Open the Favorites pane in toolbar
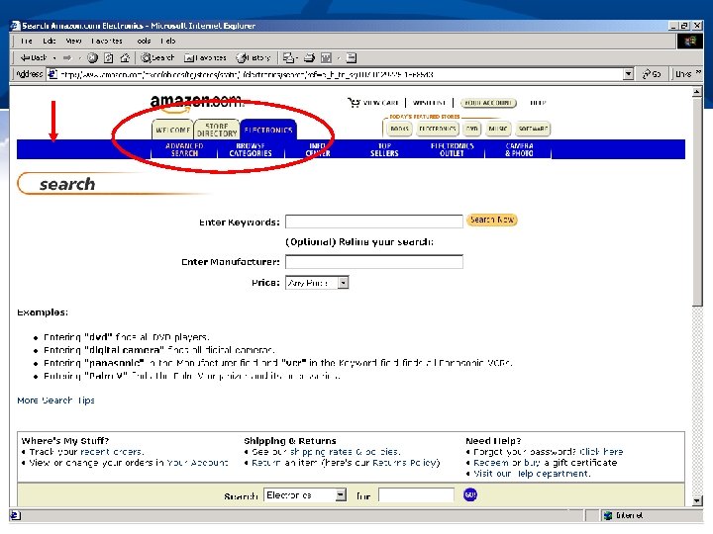 pos(205,57)
